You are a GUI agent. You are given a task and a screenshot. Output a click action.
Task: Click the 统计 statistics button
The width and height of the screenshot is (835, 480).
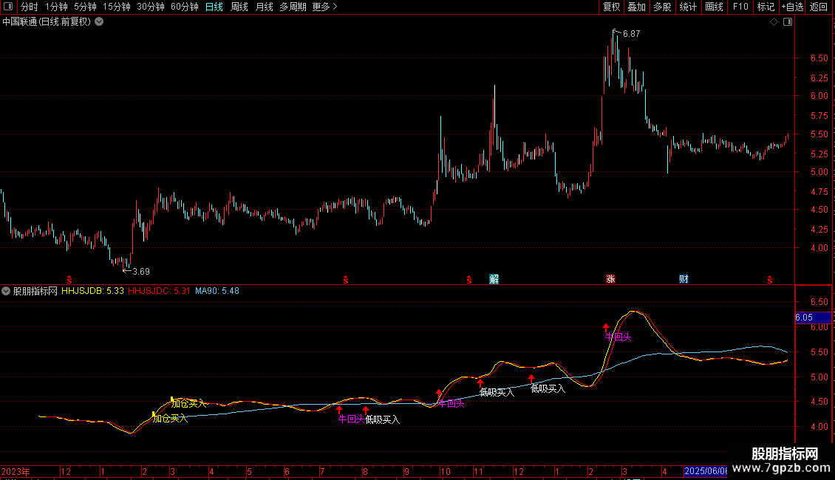[687, 7]
